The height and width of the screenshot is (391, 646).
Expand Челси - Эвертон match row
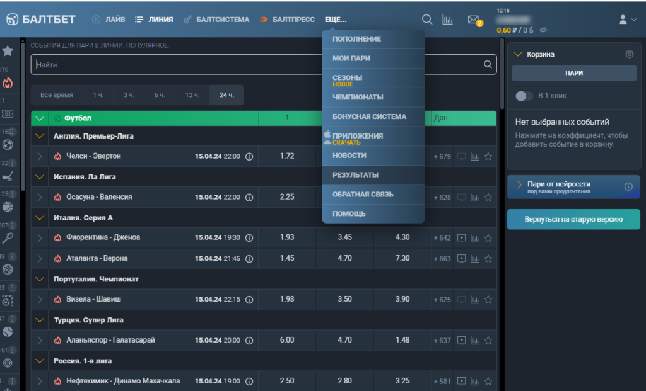tap(40, 156)
